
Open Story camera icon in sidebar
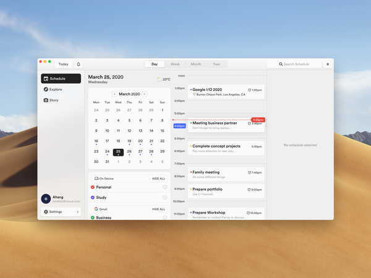[46, 100]
